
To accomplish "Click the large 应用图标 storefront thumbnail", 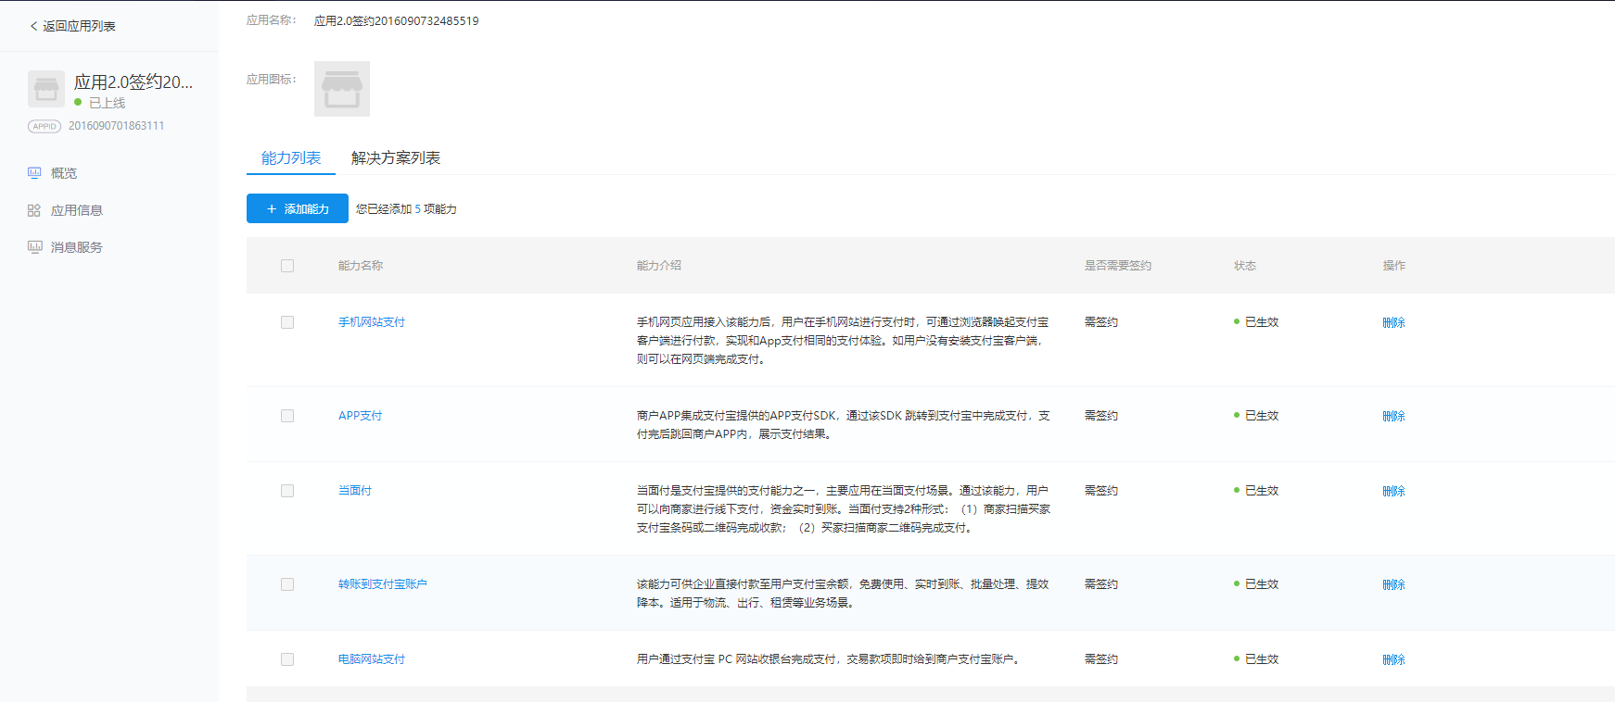I will pos(342,89).
